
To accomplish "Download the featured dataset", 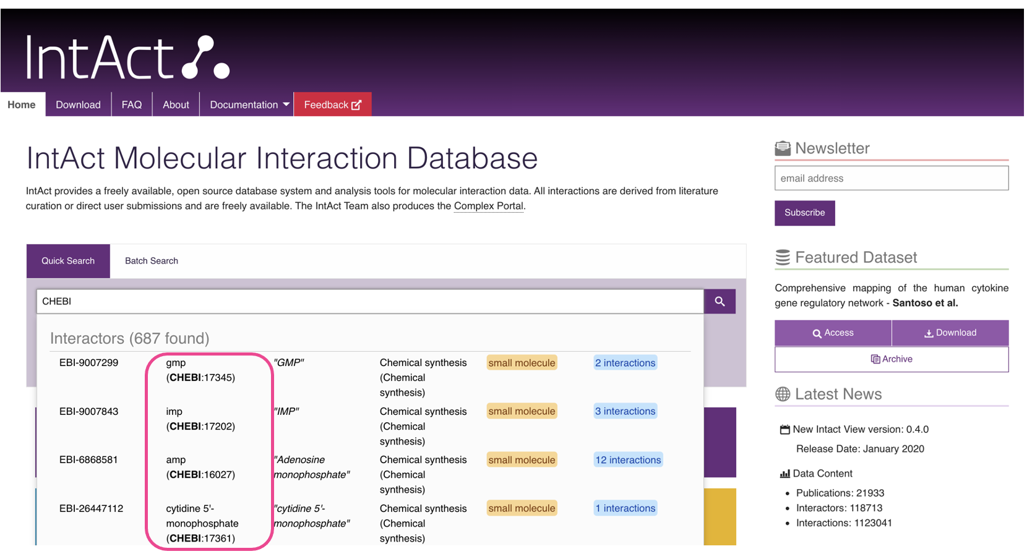I will [950, 333].
